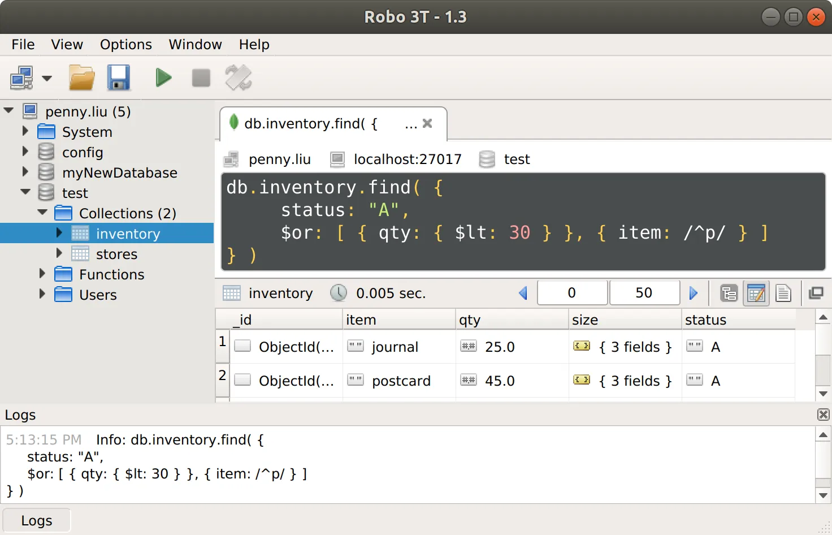Expand the config database
This screenshot has width=832, height=535.
click(25, 152)
